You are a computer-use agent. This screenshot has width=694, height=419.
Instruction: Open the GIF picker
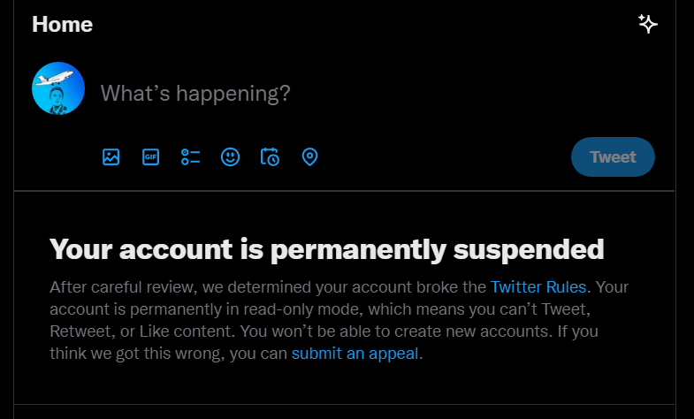click(150, 157)
